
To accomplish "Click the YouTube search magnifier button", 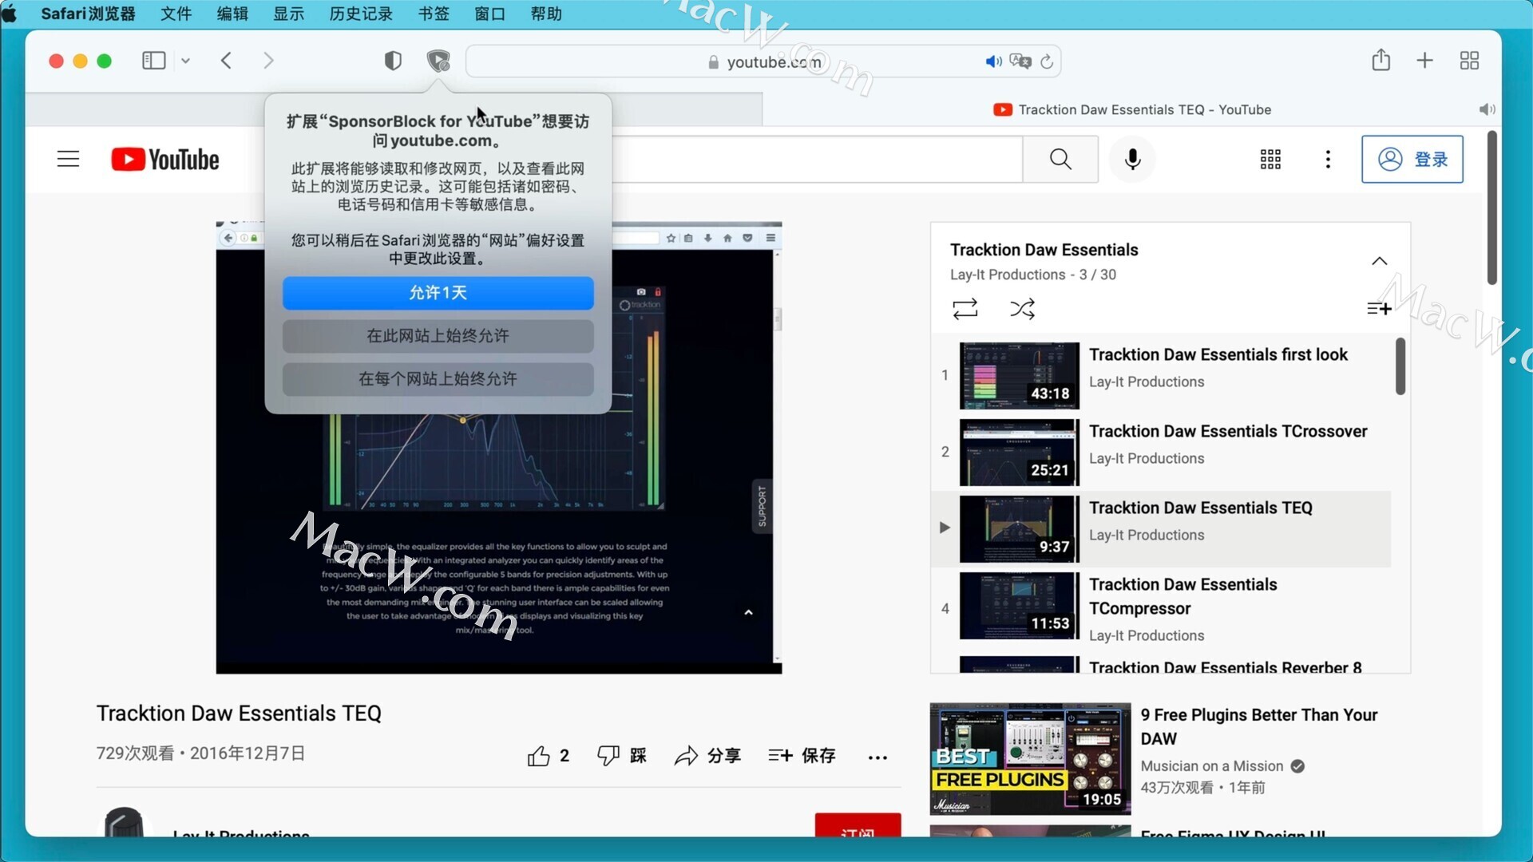I will click(x=1060, y=159).
